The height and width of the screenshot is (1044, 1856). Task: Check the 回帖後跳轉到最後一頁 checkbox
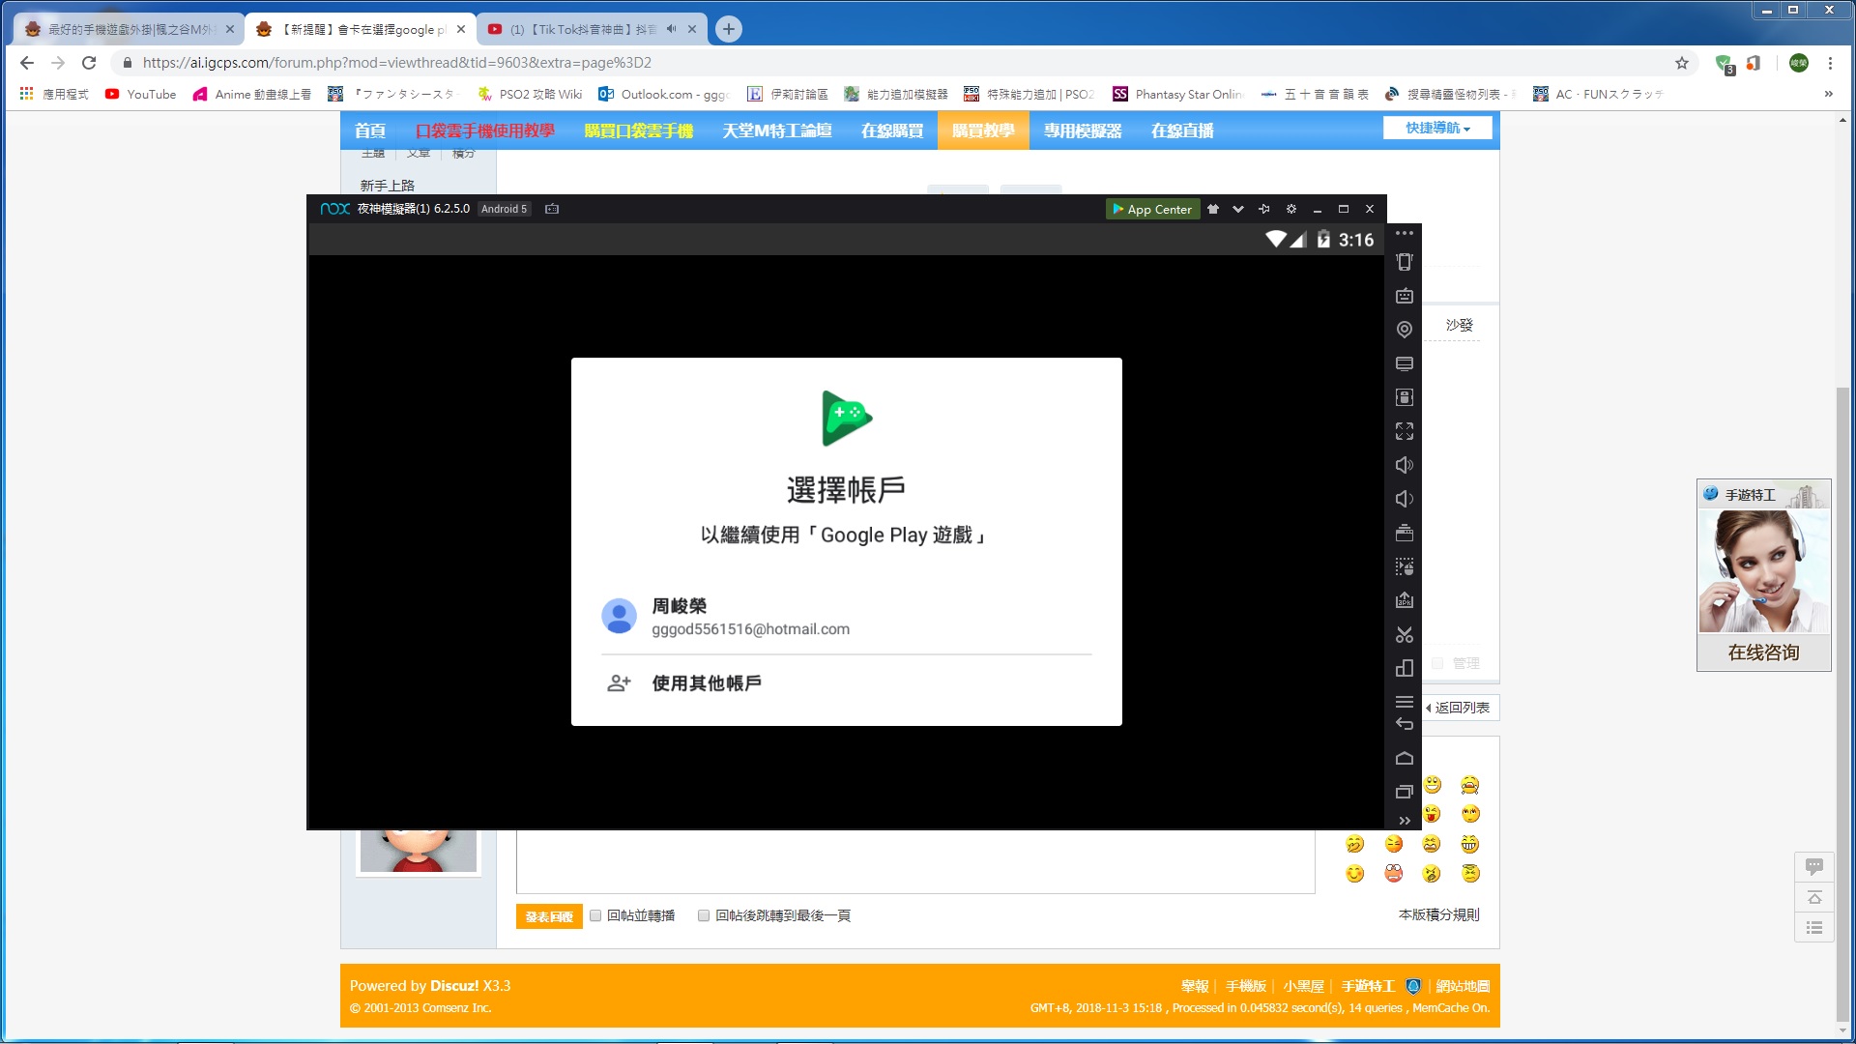[704, 915]
